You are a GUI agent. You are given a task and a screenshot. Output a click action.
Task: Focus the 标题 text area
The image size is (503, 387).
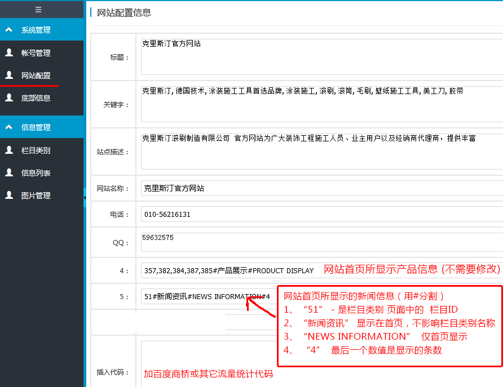tap(322, 57)
